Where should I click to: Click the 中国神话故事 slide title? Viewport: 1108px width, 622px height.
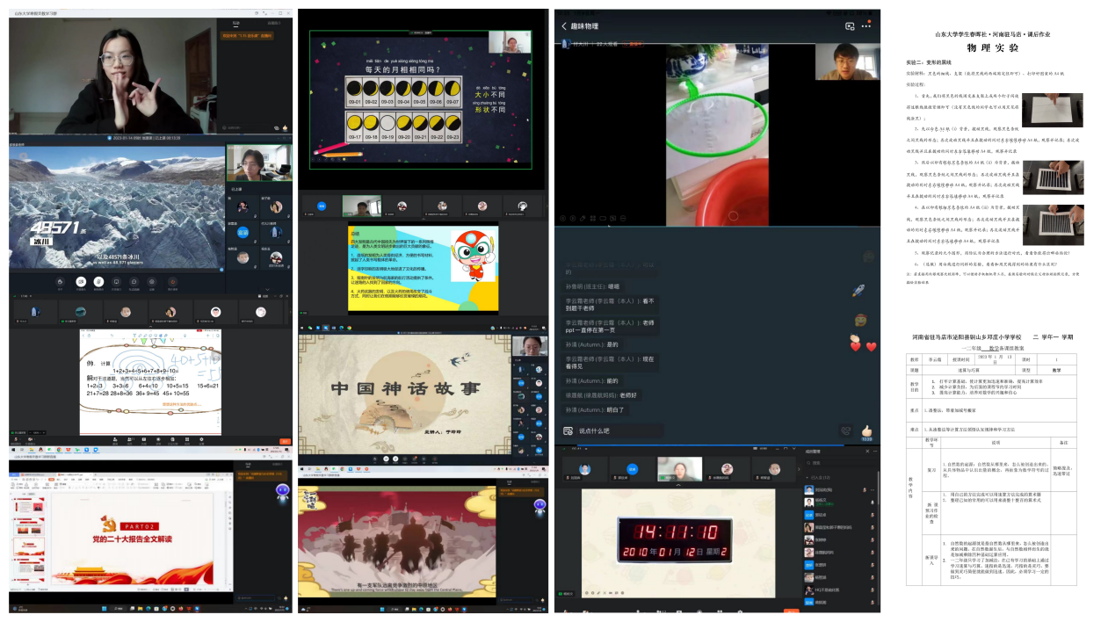tap(405, 388)
